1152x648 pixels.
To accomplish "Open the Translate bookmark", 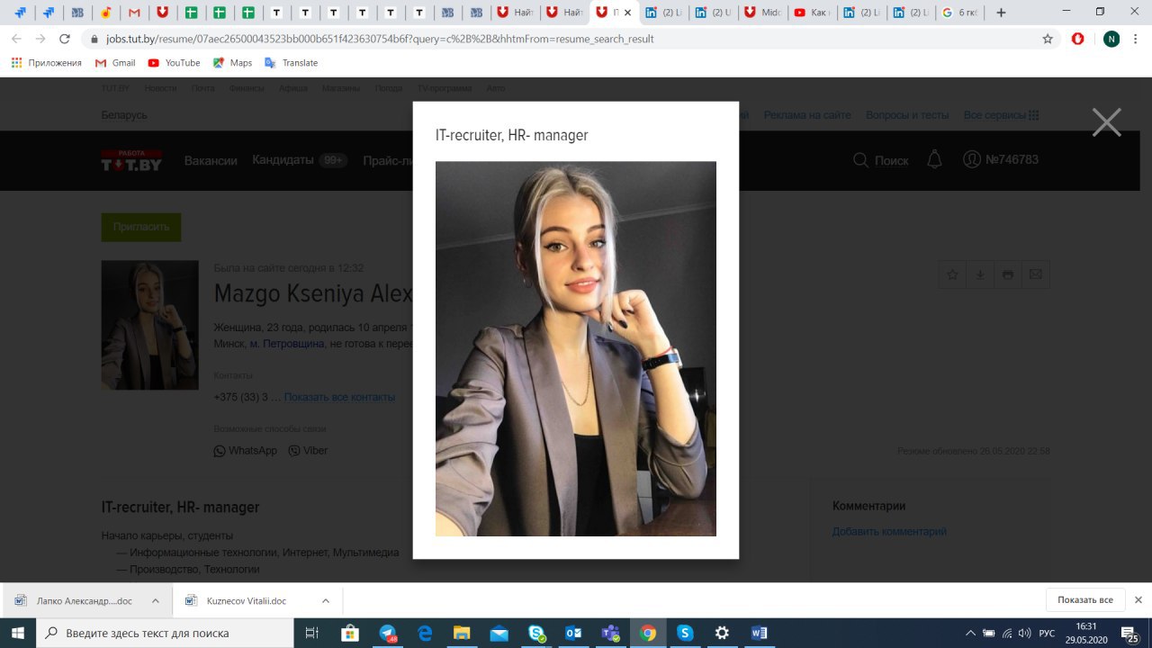I will [x=291, y=63].
